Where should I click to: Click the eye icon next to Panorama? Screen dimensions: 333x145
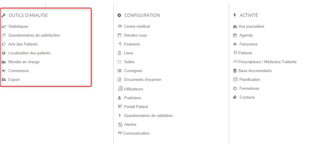point(235,44)
